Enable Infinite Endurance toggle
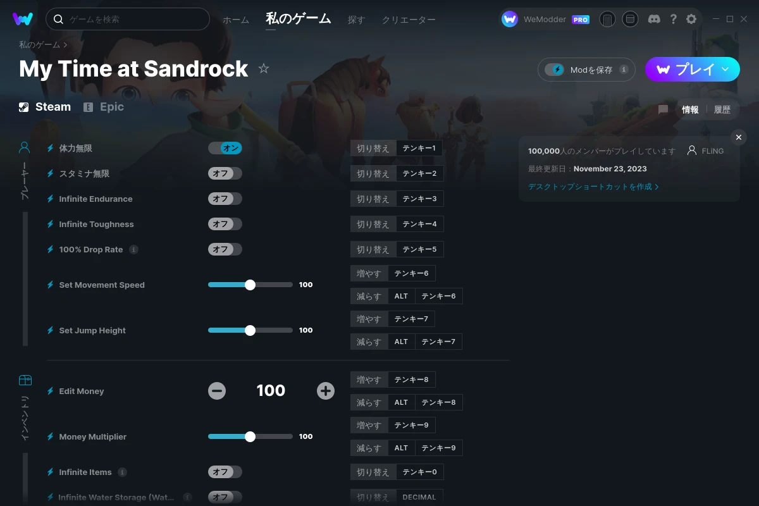The image size is (759, 506). click(x=225, y=199)
